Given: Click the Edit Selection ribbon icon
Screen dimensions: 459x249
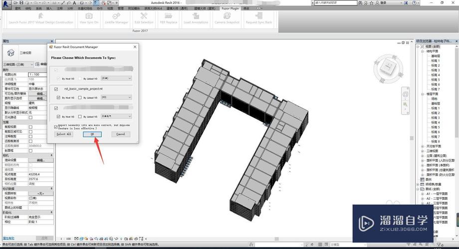Looking at the screenshot, I should (144, 18).
